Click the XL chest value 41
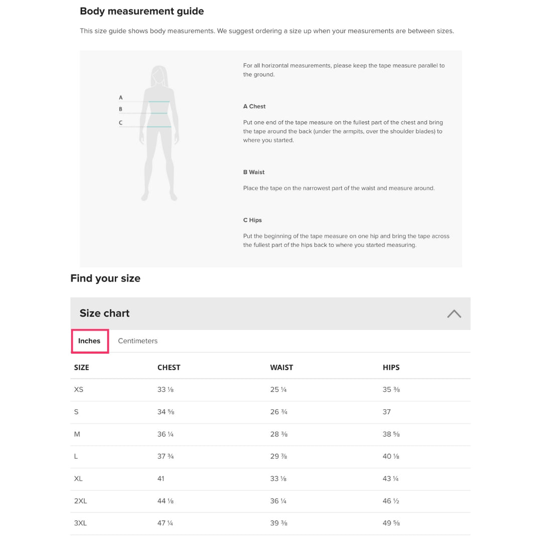541x541 pixels. [161, 479]
